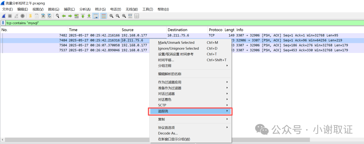Restart the current capture
Screen dimensions: 364x144
coord(16,16)
